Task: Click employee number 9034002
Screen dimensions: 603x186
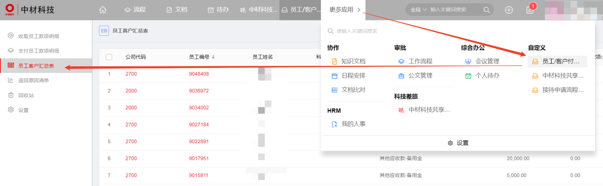Action: (x=199, y=108)
